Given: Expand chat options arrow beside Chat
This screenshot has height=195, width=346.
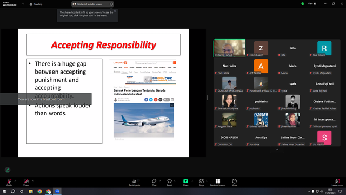Looking at the screenshot, I should pyautogui.click(x=160, y=181).
